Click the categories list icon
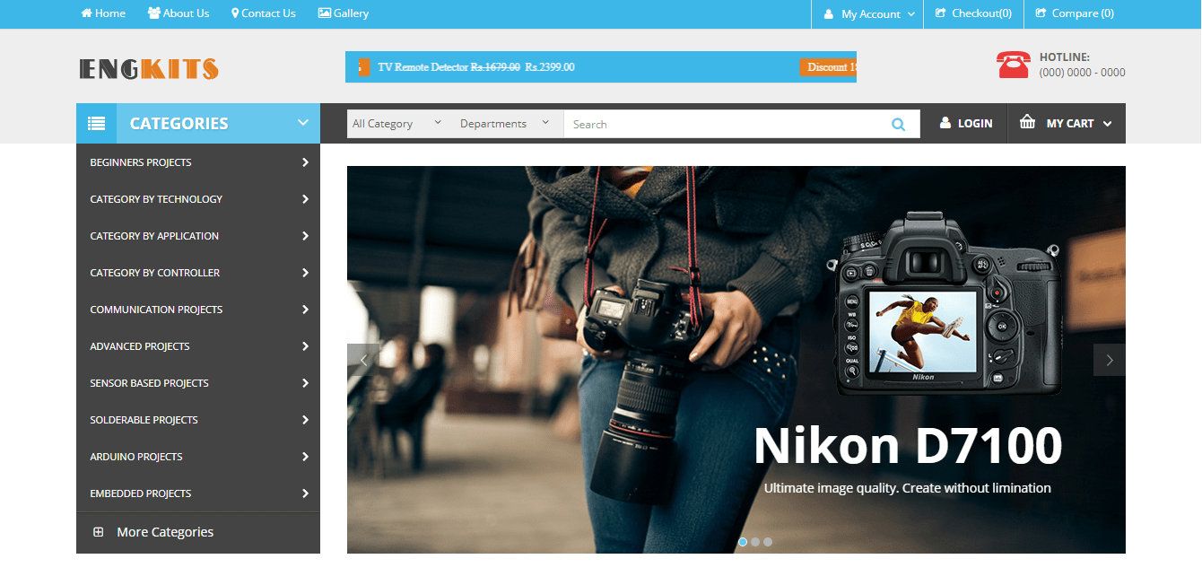This screenshot has width=1202, height=585. [96, 124]
